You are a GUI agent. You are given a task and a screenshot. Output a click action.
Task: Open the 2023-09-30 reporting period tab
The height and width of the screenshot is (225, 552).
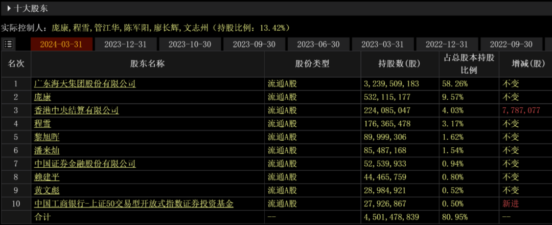[x=254, y=44]
